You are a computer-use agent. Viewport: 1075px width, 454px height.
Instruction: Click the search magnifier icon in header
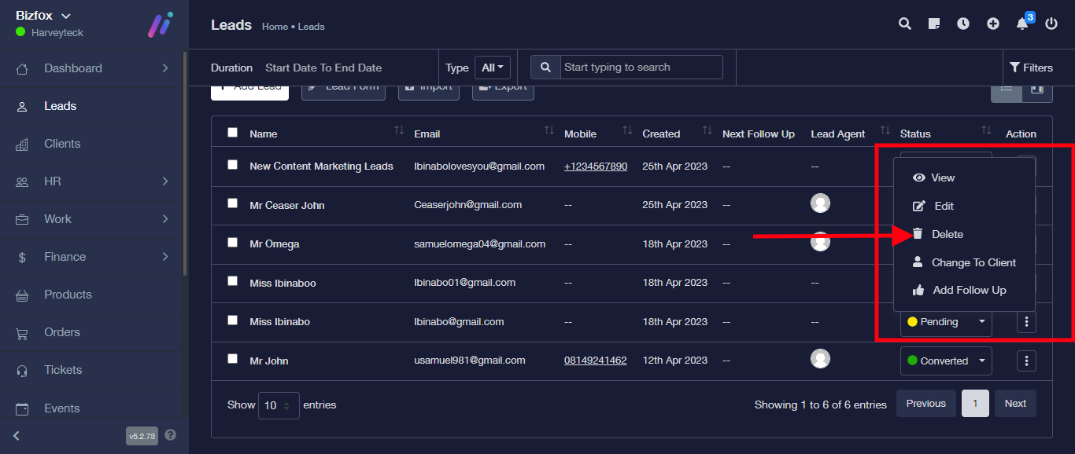tap(905, 24)
